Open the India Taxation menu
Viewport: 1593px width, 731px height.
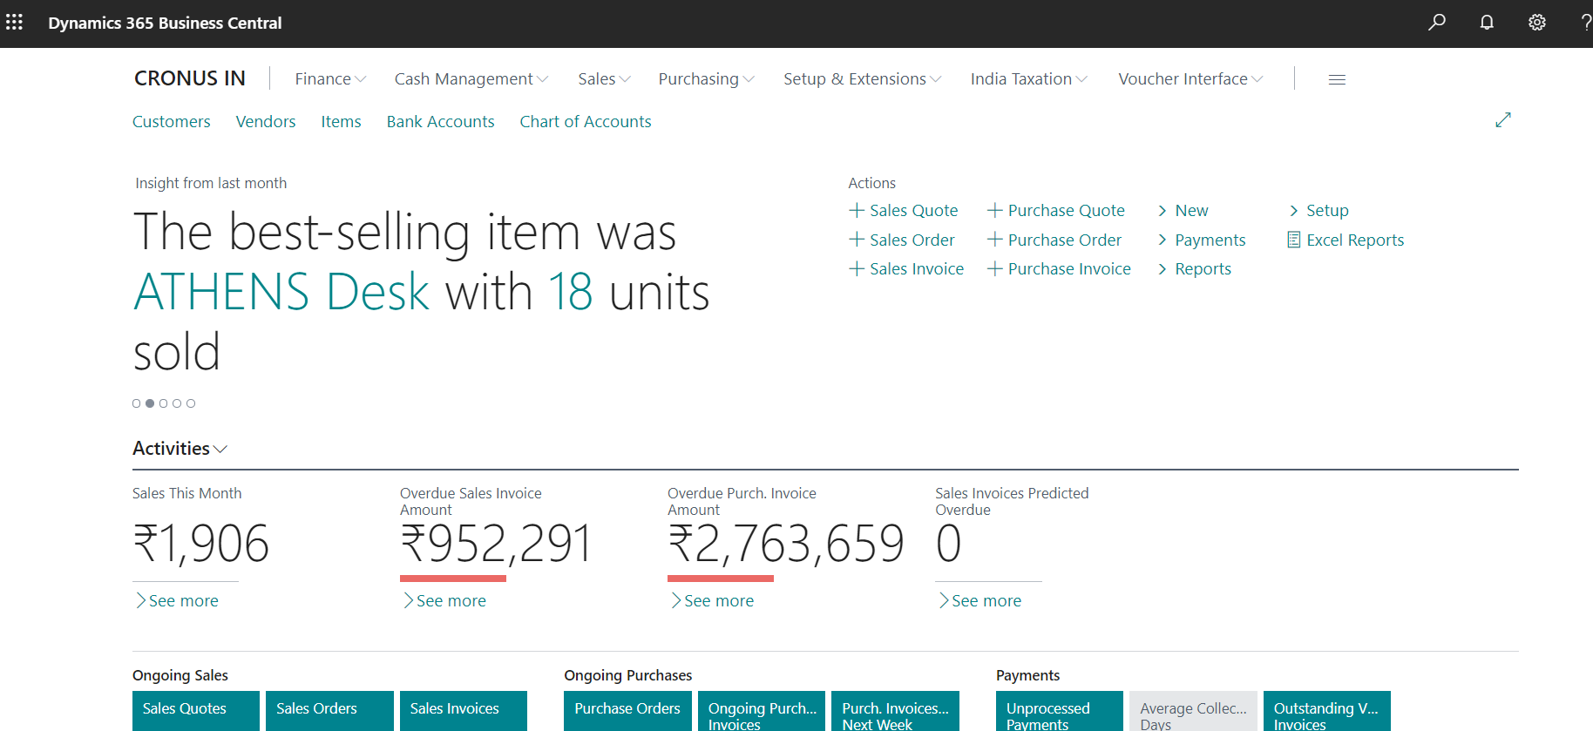1028,79
